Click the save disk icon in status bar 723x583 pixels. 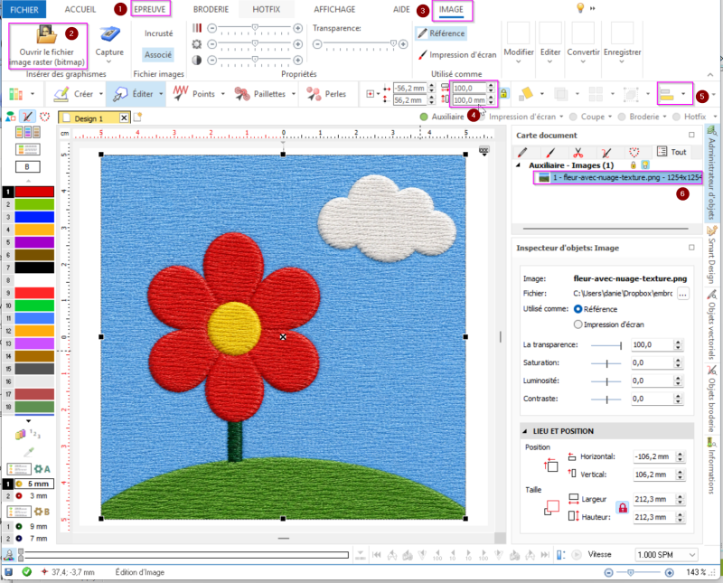coord(8,572)
